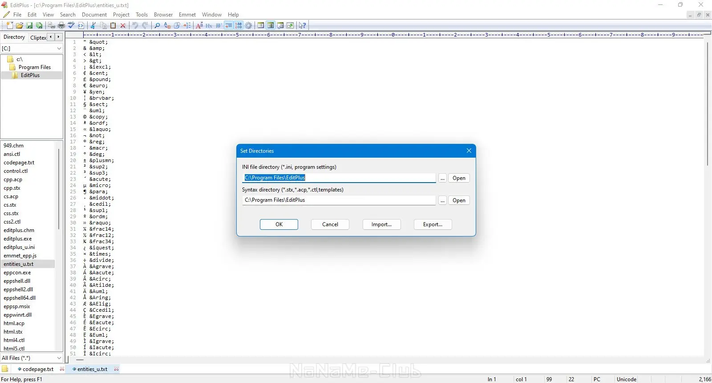The height and width of the screenshot is (383, 712).
Task: Open Preferences via the gear toolbar icon
Action: tap(248, 25)
